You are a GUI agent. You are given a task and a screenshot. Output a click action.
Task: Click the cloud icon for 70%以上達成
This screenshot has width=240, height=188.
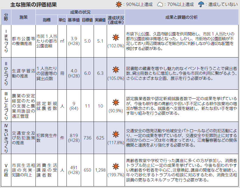160,4
